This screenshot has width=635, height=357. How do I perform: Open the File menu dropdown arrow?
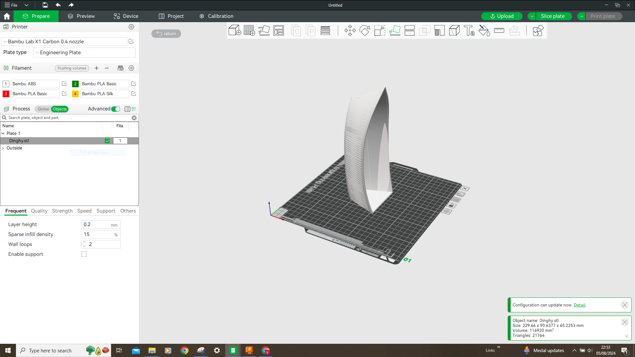click(x=26, y=5)
